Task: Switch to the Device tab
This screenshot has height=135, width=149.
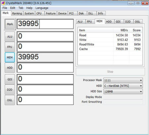Action: [62, 13]
